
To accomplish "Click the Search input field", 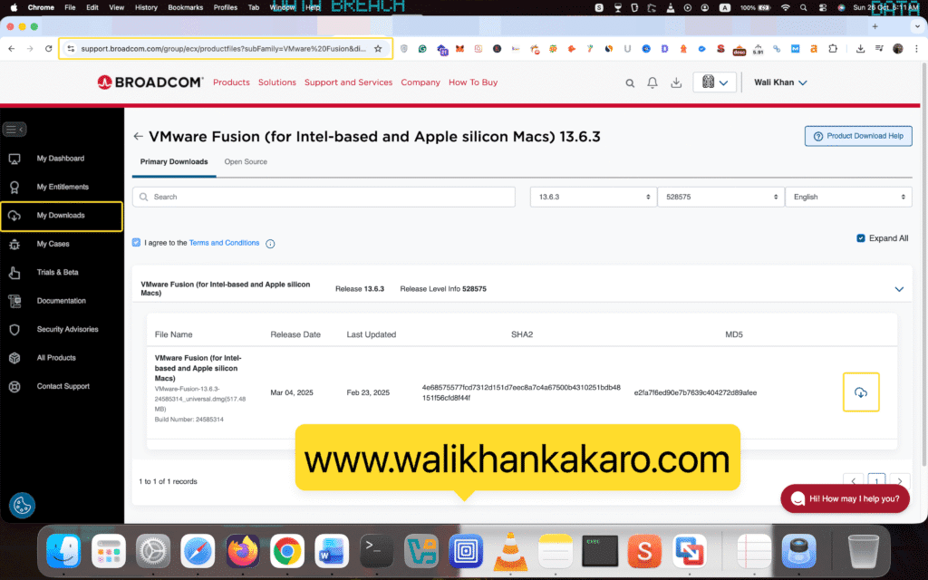I will click(x=324, y=197).
